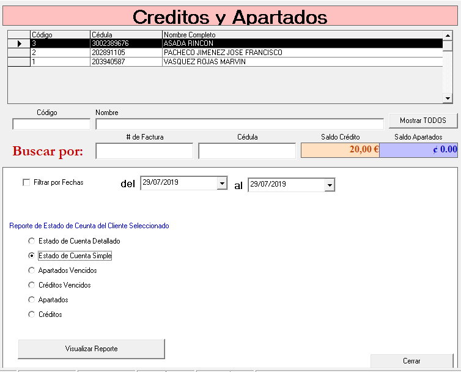461x372 pixels.
Task: Select the Créditos report option
Action: coord(32,314)
